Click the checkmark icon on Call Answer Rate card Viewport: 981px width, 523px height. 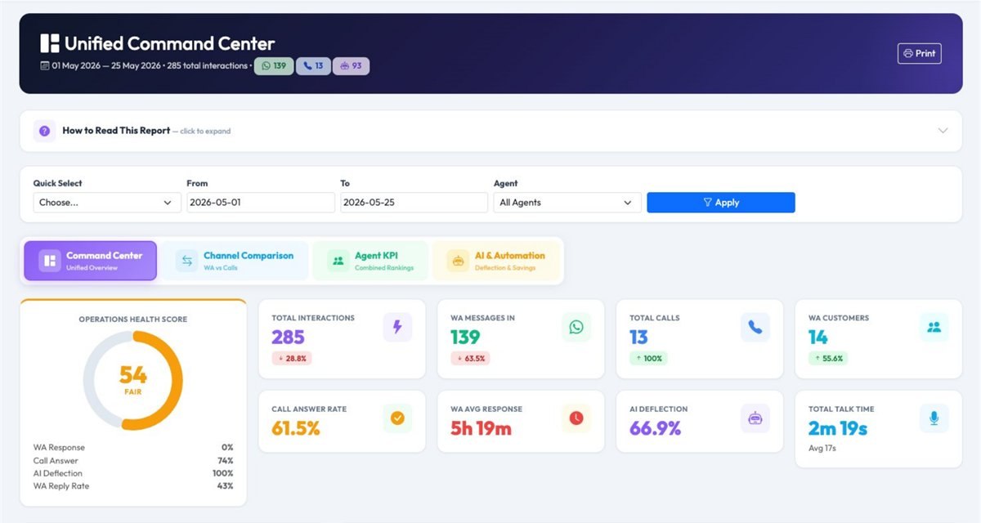[398, 418]
